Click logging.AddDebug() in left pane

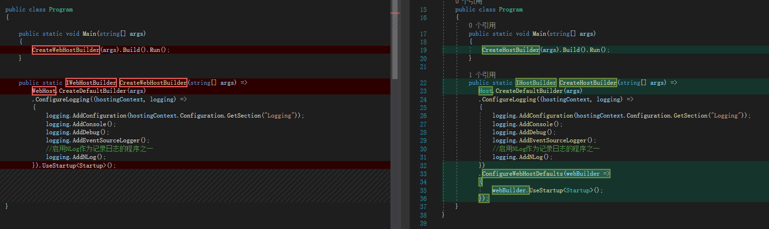click(78, 132)
